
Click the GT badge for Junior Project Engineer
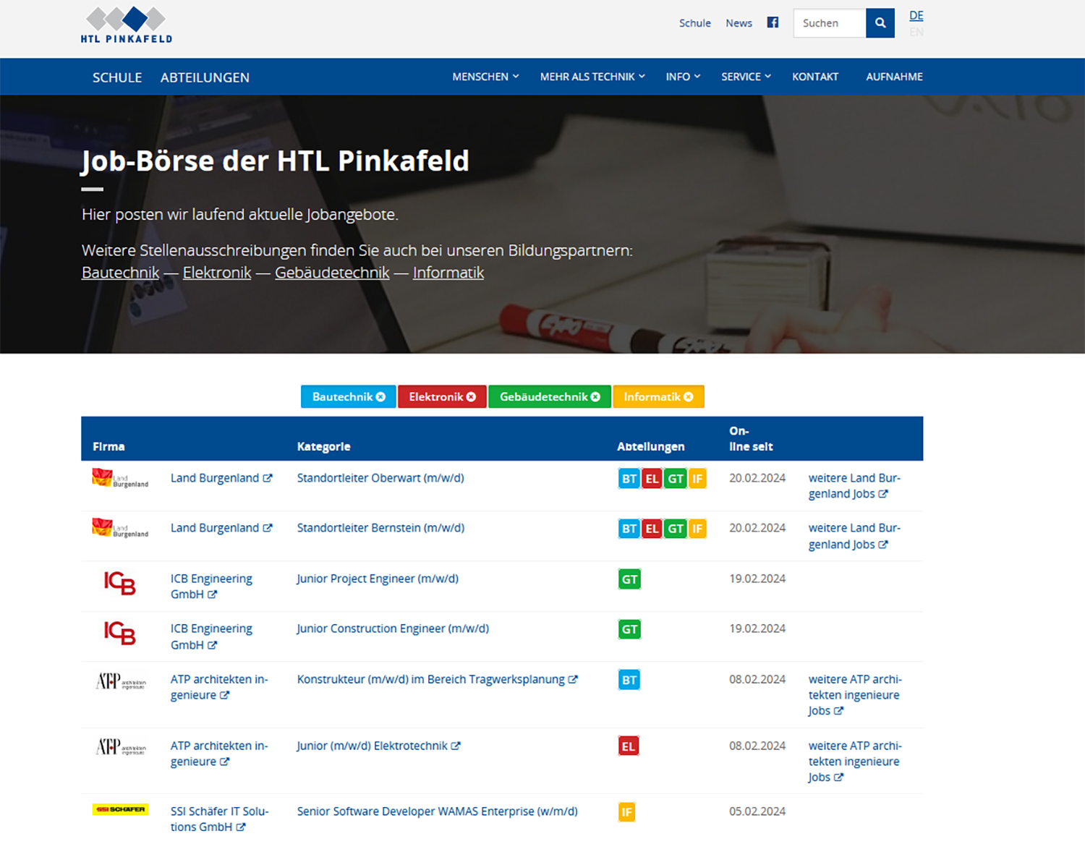[629, 579]
